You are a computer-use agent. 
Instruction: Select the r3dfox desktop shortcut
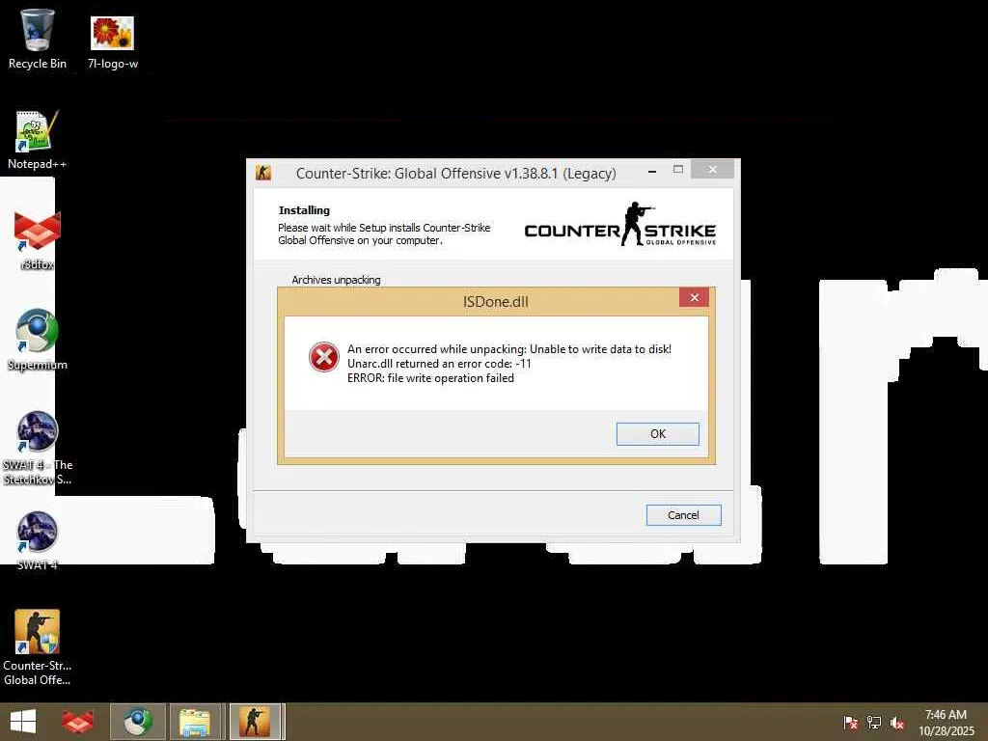coord(38,240)
